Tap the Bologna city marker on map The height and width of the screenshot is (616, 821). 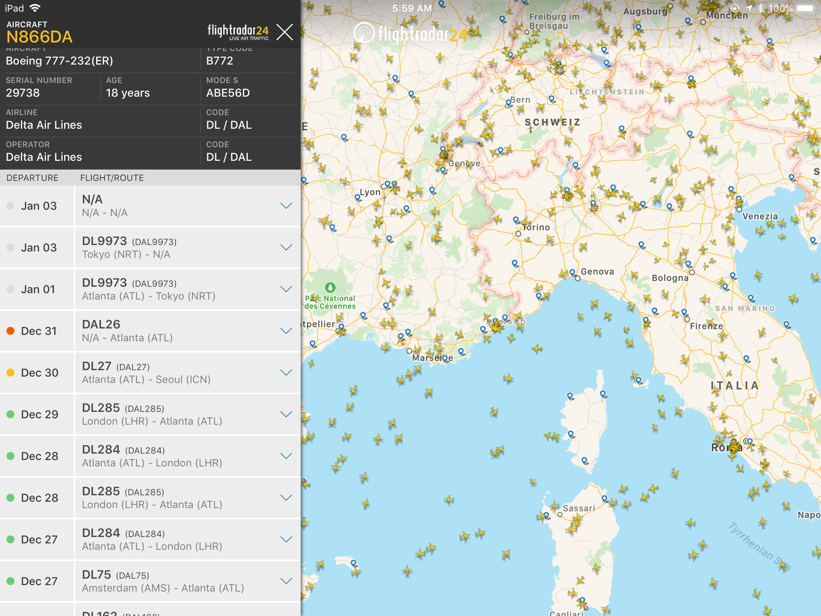click(x=692, y=273)
